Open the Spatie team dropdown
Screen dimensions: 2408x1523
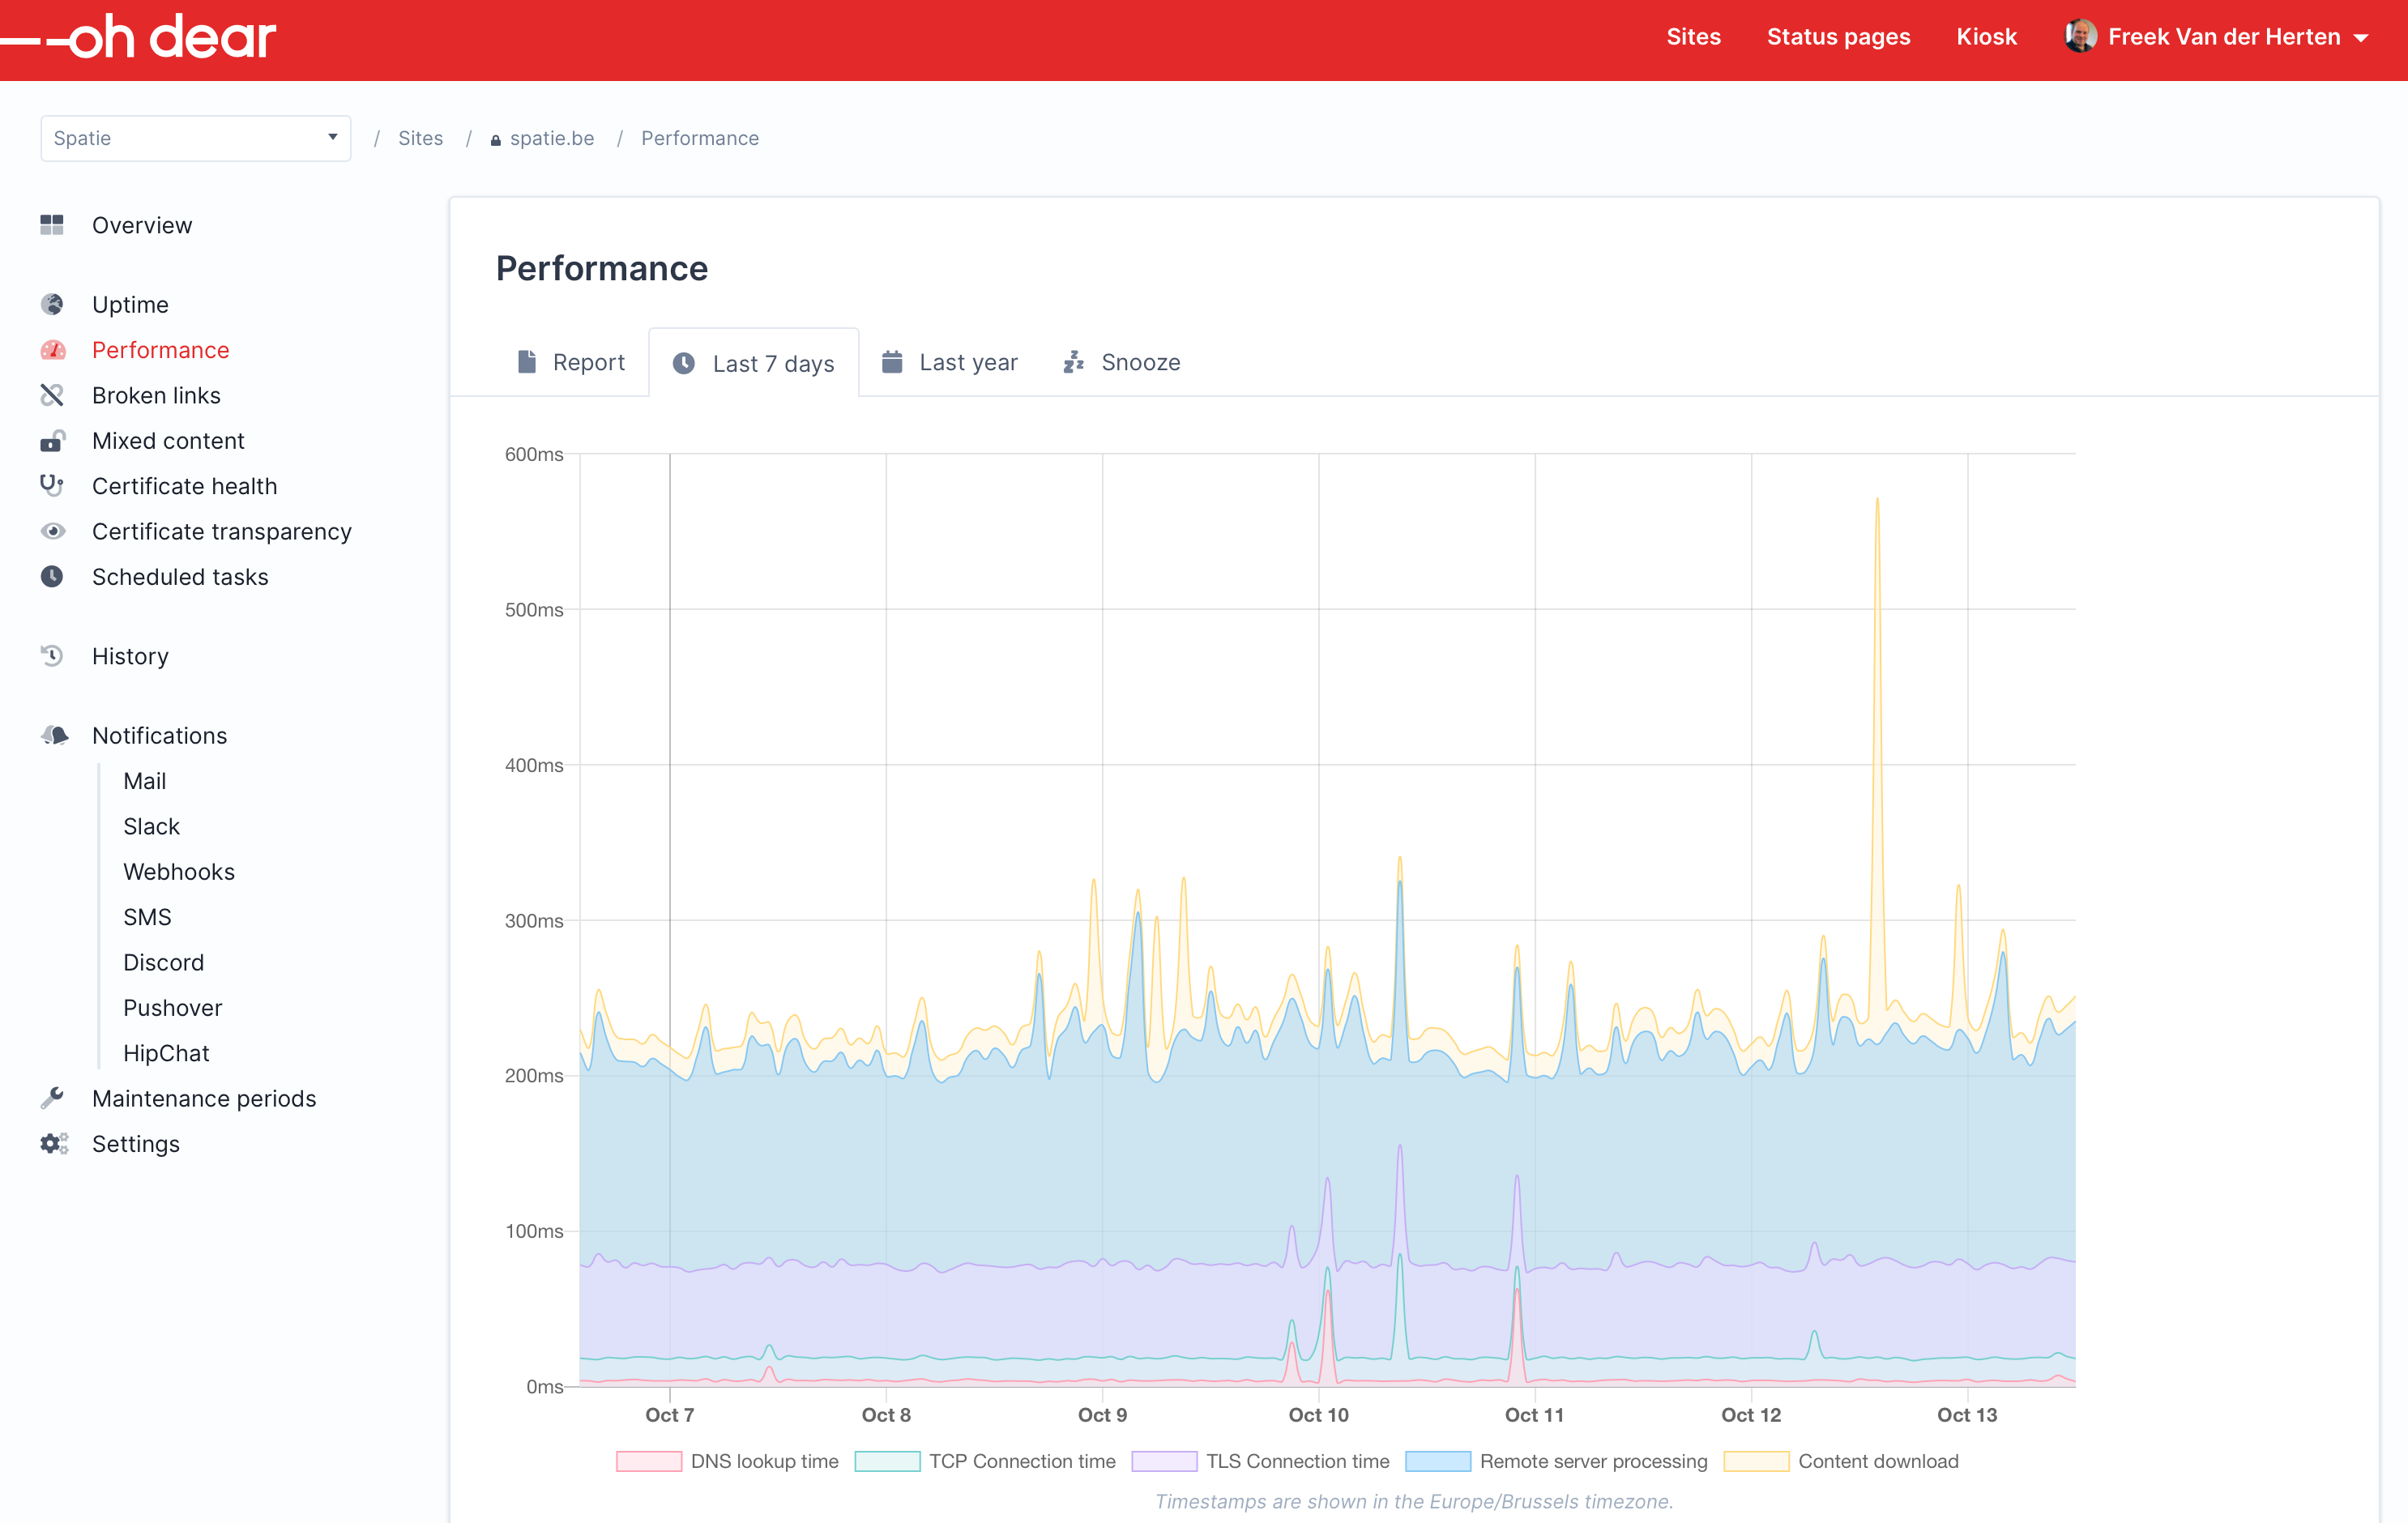[195, 138]
